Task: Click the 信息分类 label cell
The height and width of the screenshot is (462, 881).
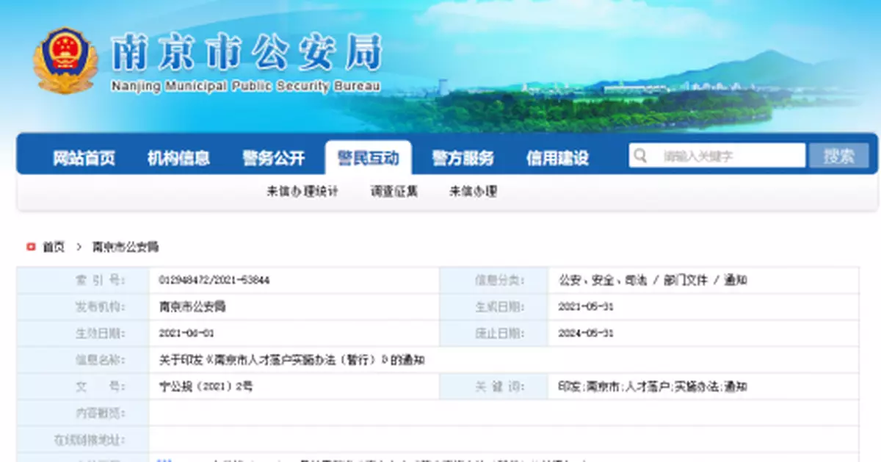Action: (x=493, y=281)
